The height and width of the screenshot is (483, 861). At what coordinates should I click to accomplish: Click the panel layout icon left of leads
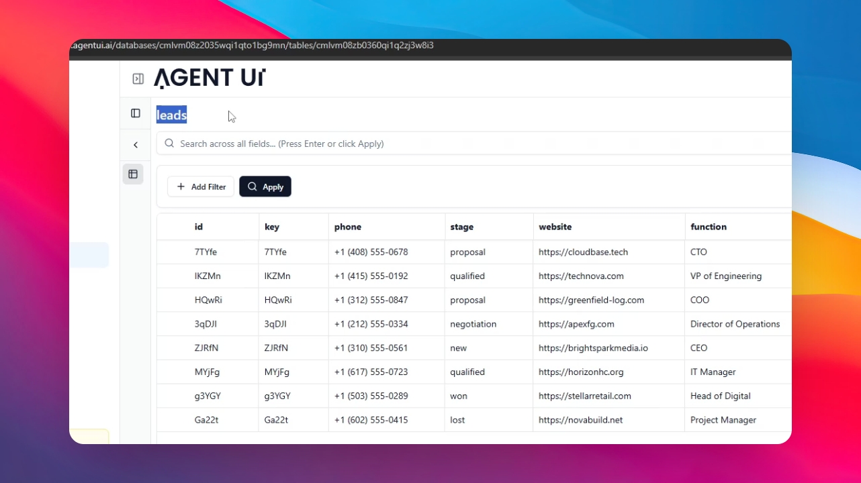tap(136, 113)
